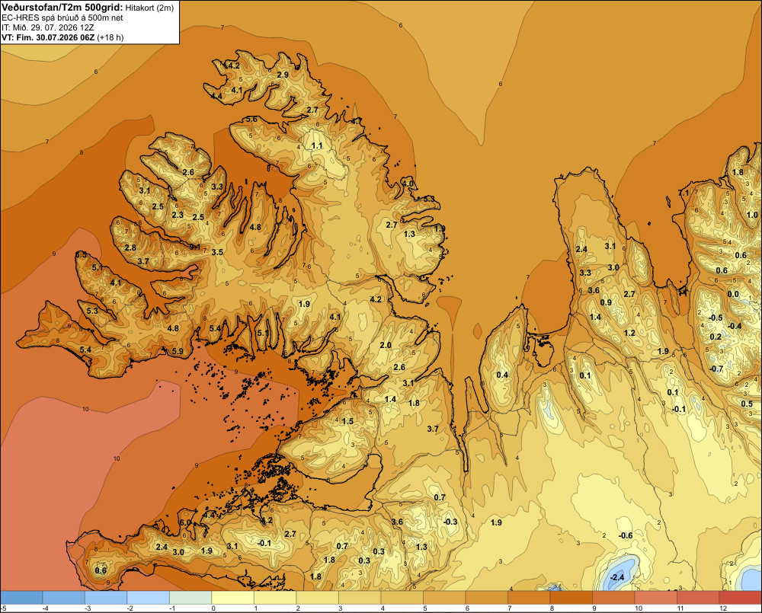762x613 pixels.
Task: Select the 6.0 temperature label
Action: click(185, 522)
